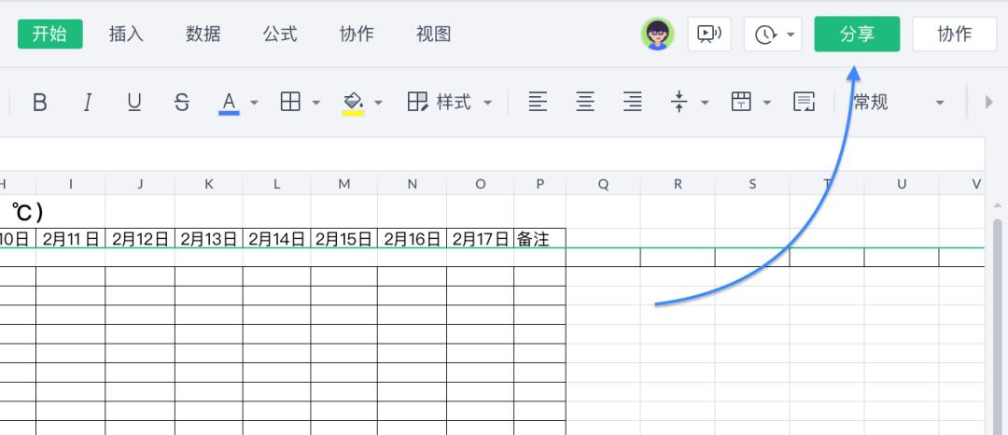Image resolution: width=1008 pixels, height=435 pixels.
Task: Open the 数据 tab
Action: coord(203,34)
